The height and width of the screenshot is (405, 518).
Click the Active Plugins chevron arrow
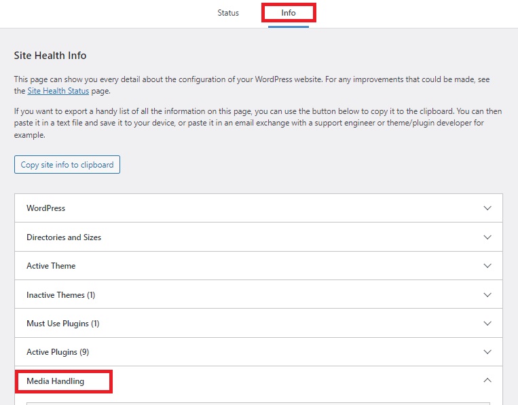(487, 352)
